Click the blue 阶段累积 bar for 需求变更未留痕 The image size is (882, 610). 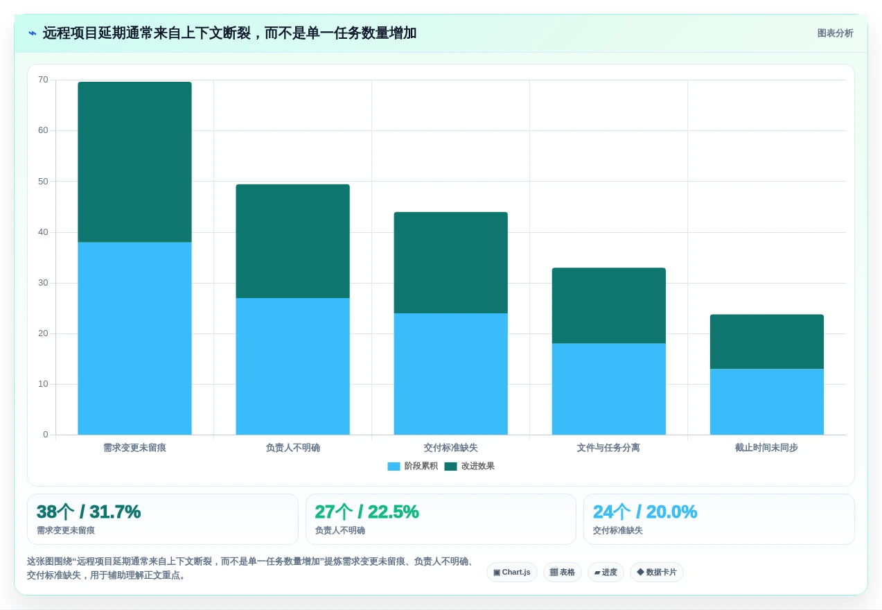point(134,338)
